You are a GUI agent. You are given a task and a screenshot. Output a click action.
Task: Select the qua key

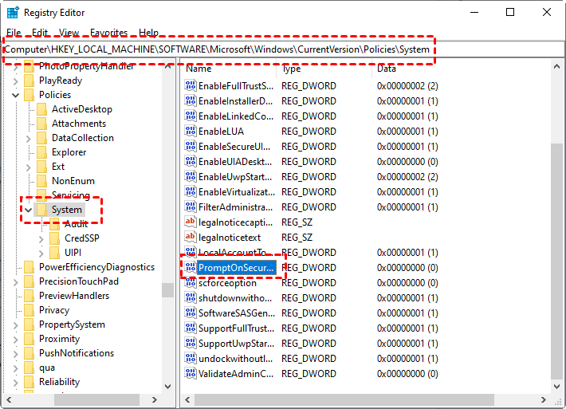coord(47,368)
